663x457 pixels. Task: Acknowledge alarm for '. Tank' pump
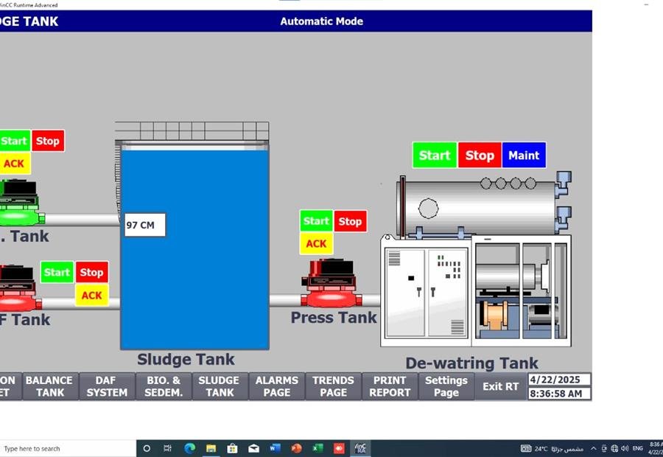[x=15, y=164]
